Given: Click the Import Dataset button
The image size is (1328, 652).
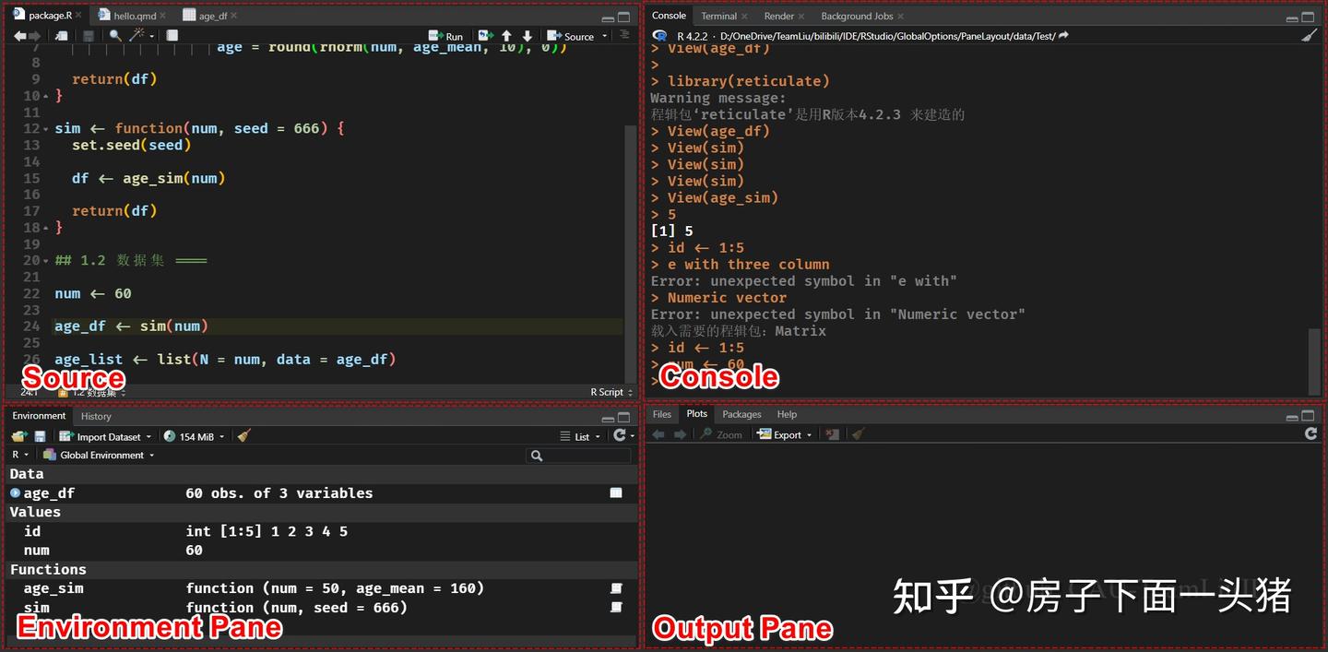Looking at the screenshot, I should coord(103,435).
